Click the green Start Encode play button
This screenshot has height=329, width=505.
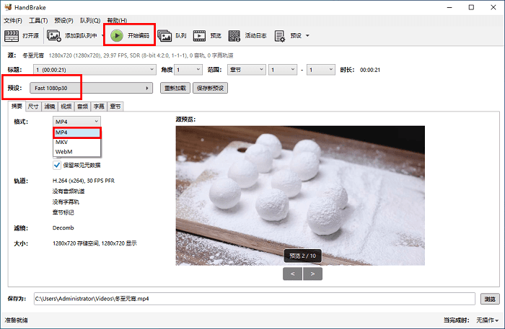(x=117, y=36)
